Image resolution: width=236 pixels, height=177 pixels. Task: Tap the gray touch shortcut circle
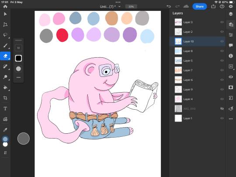24,139
